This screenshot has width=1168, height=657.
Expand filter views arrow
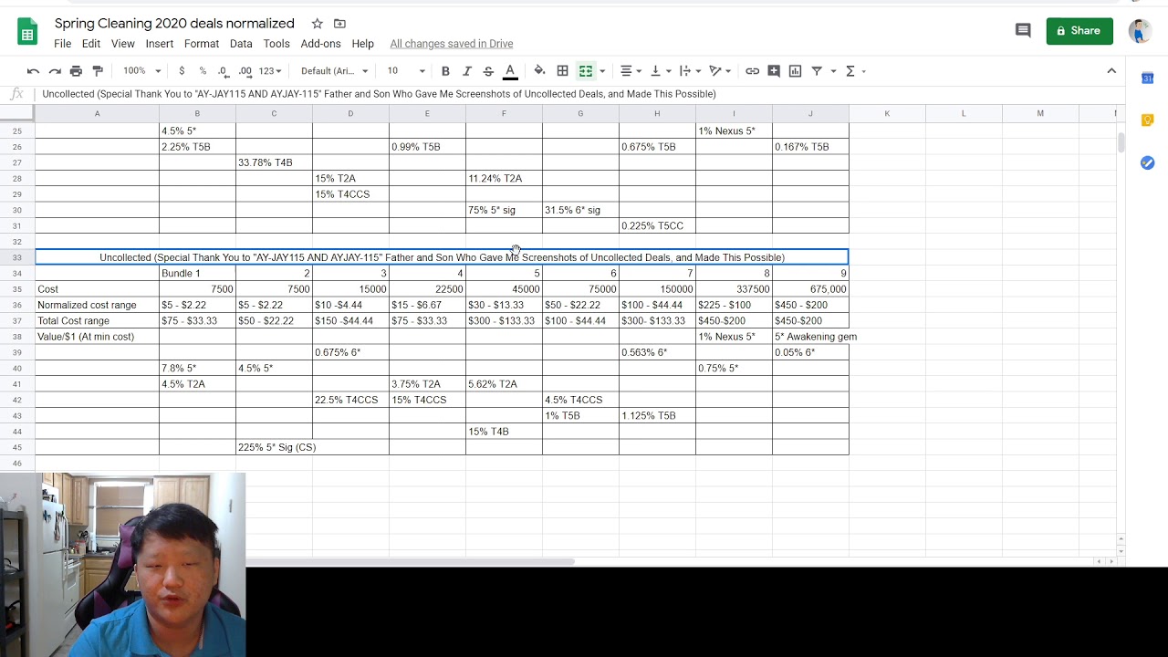(x=831, y=71)
